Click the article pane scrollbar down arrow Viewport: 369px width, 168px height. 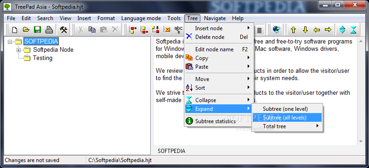(361, 141)
